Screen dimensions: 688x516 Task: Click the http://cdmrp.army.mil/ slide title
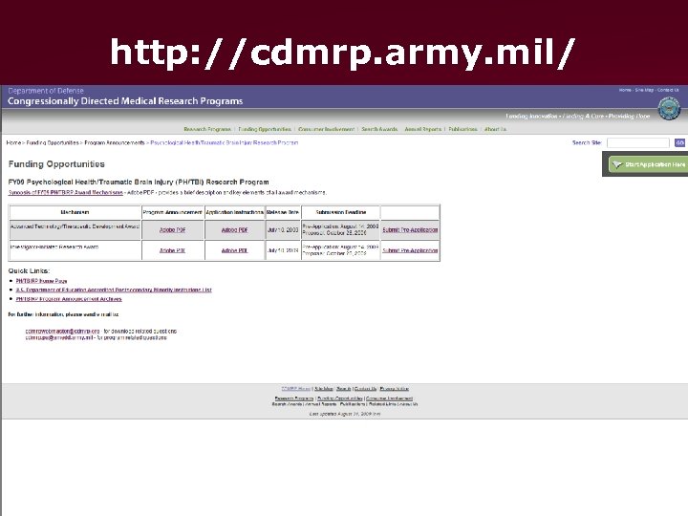(x=342, y=53)
